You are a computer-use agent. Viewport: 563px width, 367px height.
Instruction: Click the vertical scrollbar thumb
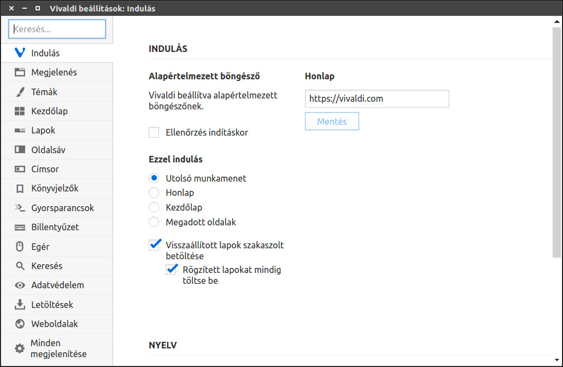click(556, 142)
